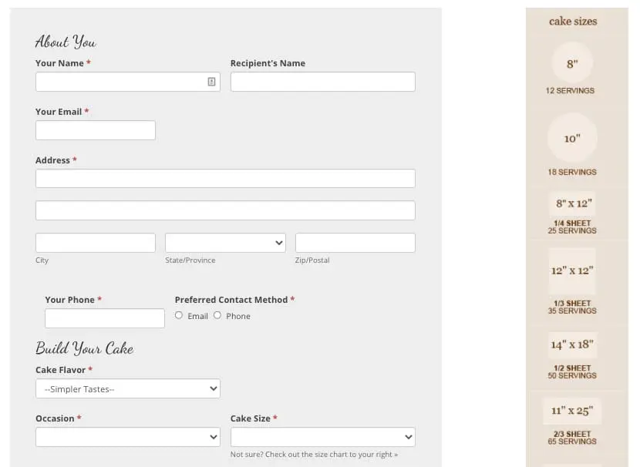640x467 pixels.
Task: Click the autofill contact icon in Your Name field
Action: point(211,82)
